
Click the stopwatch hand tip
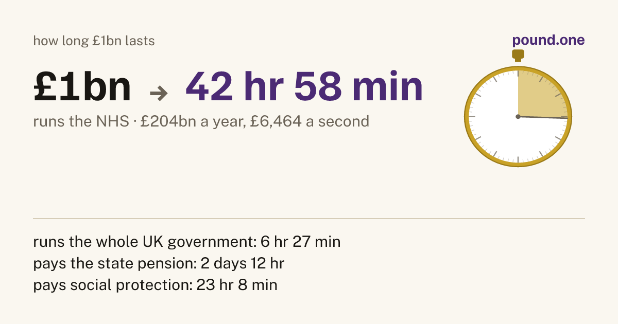coord(565,118)
